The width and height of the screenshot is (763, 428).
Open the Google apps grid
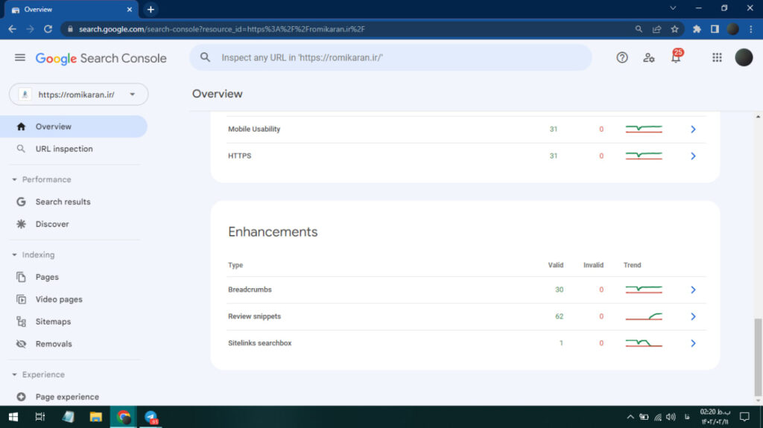click(717, 58)
